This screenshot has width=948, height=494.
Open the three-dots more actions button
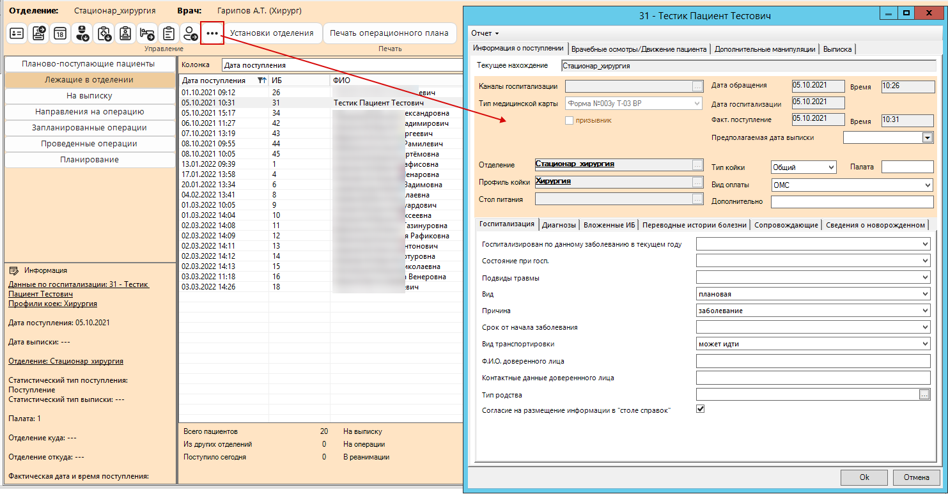212,33
